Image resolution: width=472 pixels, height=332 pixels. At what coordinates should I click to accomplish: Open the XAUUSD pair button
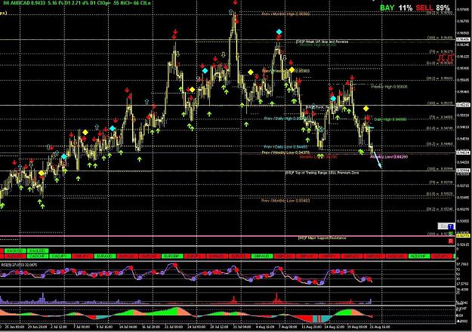38,251
